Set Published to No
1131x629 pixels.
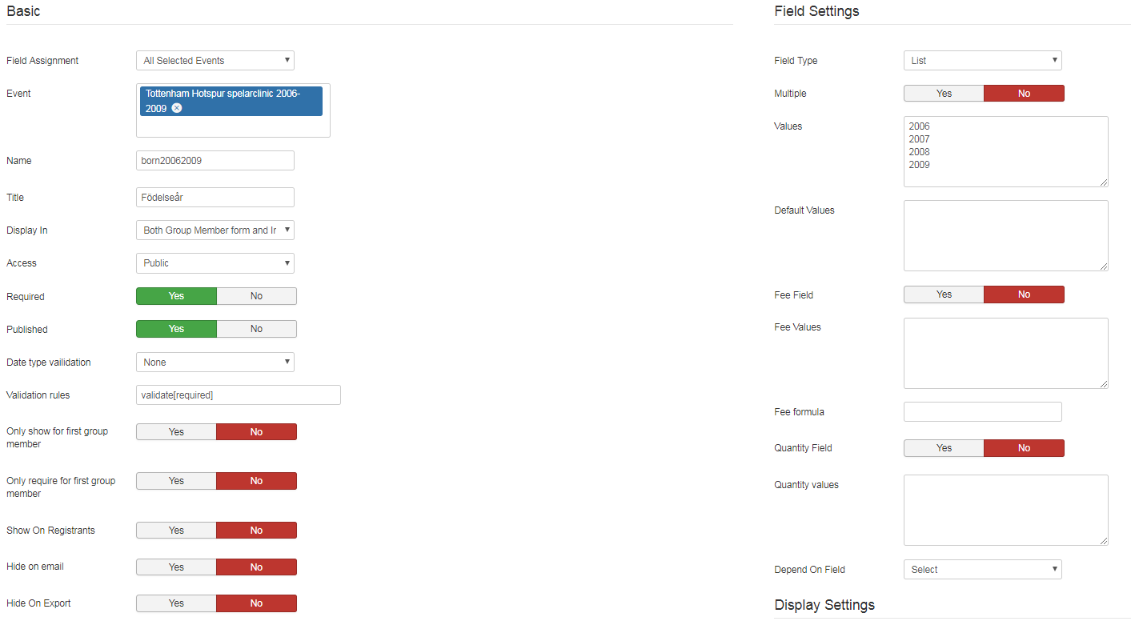(256, 329)
